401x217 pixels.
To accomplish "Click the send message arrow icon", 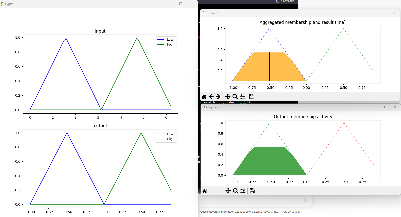I will pyautogui.click(x=306, y=201).
